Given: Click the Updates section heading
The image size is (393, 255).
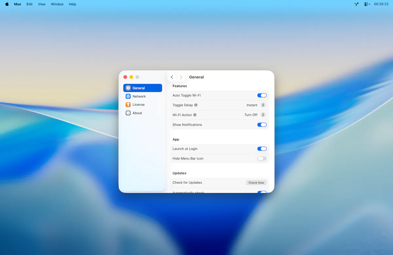Looking at the screenshot, I should click(179, 173).
